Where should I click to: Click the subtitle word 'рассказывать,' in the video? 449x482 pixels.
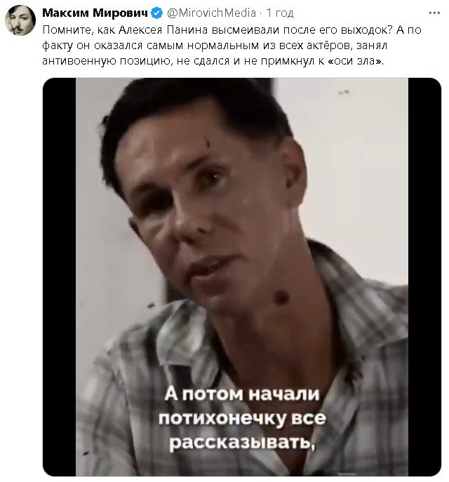242,443
